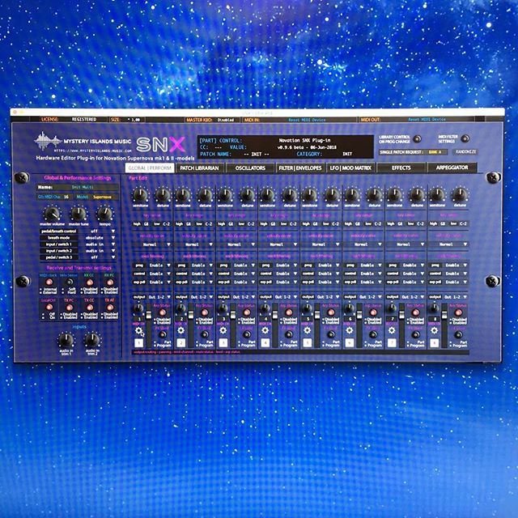Select the white Part 1 number button

(138, 343)
